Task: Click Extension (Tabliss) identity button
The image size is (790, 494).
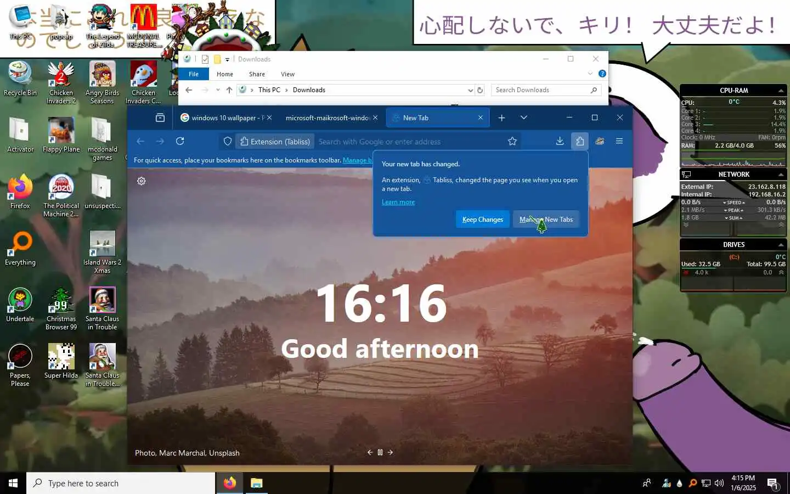Action: click(x=275, y=142)
